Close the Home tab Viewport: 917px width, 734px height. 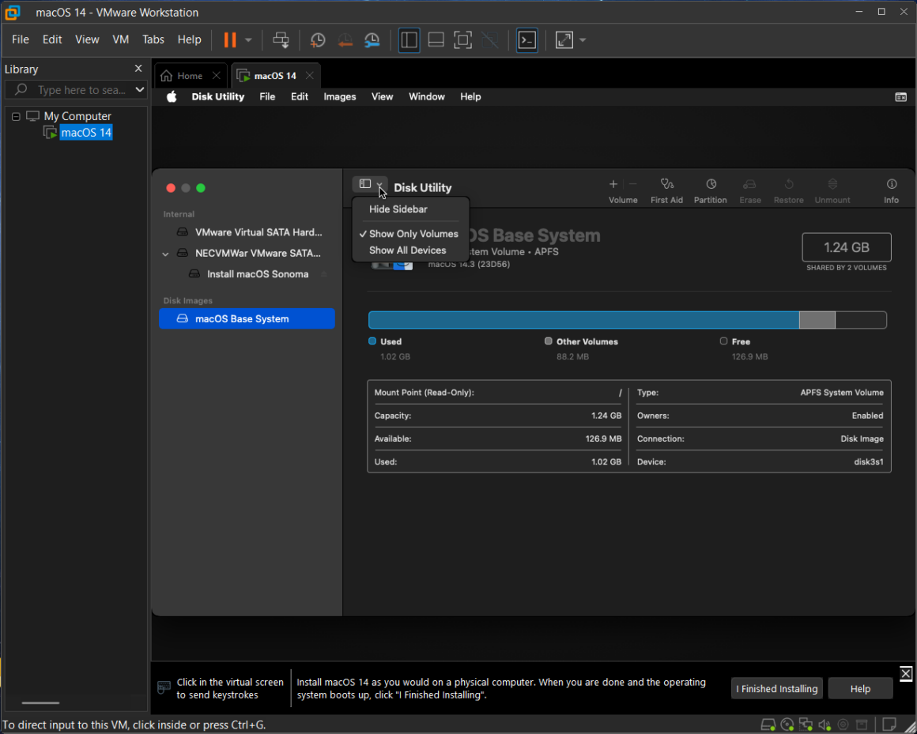[x=216, y=76]
